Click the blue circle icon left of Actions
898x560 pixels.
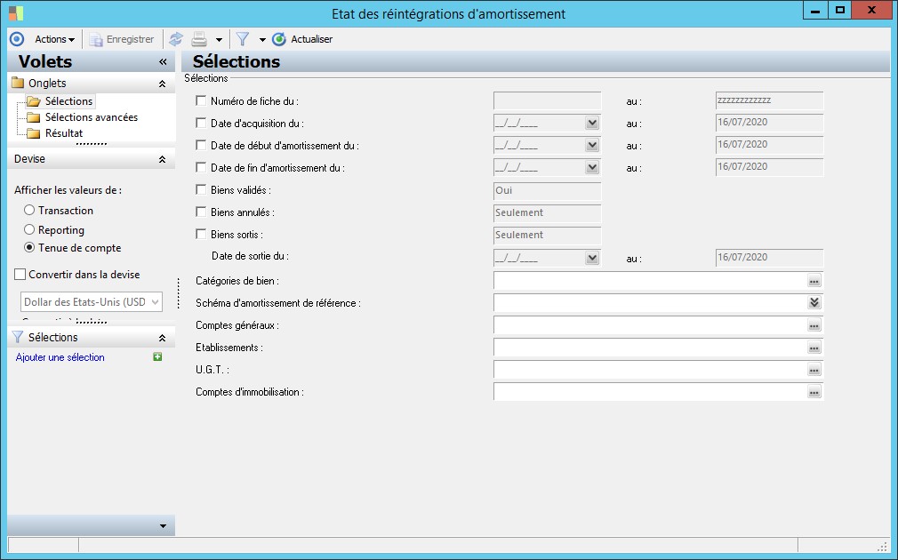(17, 39)
